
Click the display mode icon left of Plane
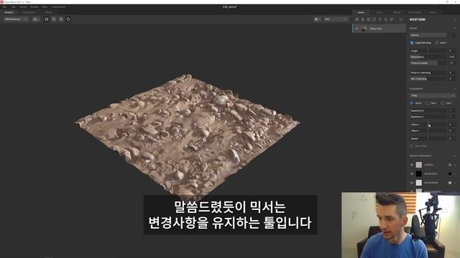316,19
